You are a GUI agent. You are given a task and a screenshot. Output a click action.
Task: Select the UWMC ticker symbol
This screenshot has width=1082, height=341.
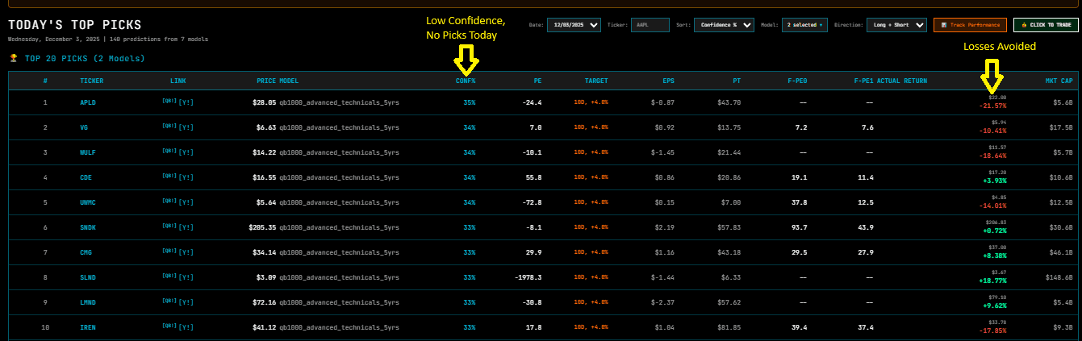(87, 202)
